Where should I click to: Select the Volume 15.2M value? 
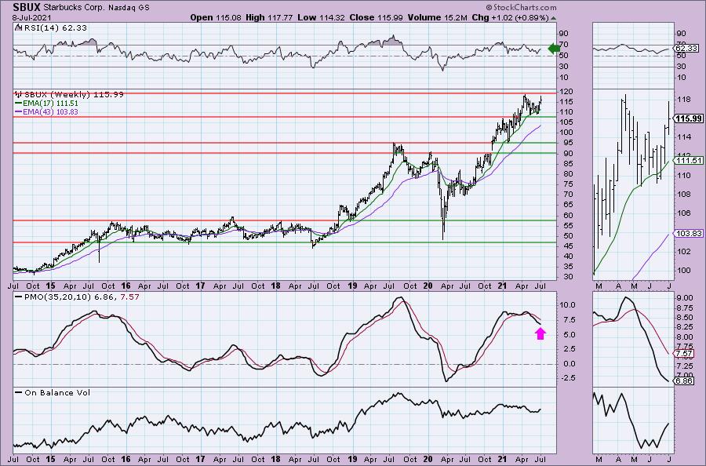[x=438, y=17]
